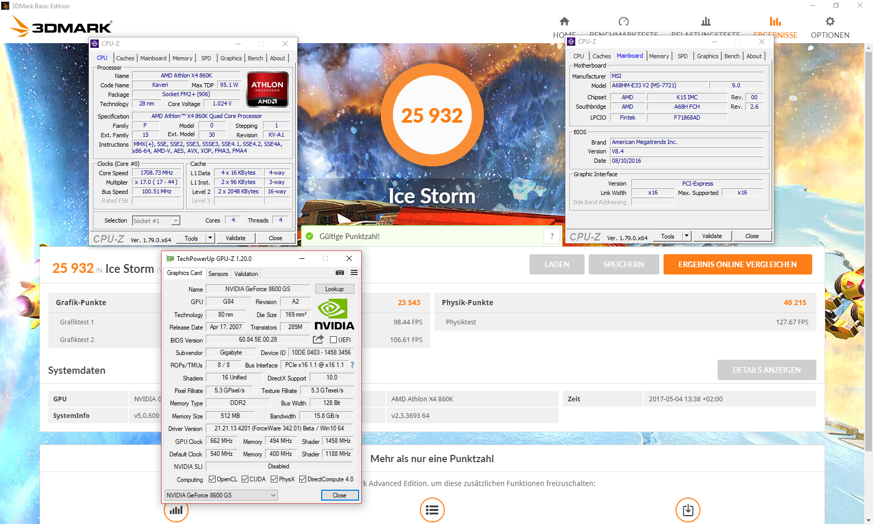Image resolution: width=873 pixels, height=524 pixels.
Task: Toggle the DirectCompute 4.0 checkbox
Action: 302,479
